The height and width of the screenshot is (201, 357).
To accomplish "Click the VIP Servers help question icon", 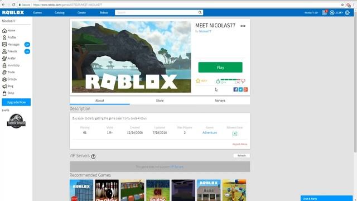I will tap(93, 156).
